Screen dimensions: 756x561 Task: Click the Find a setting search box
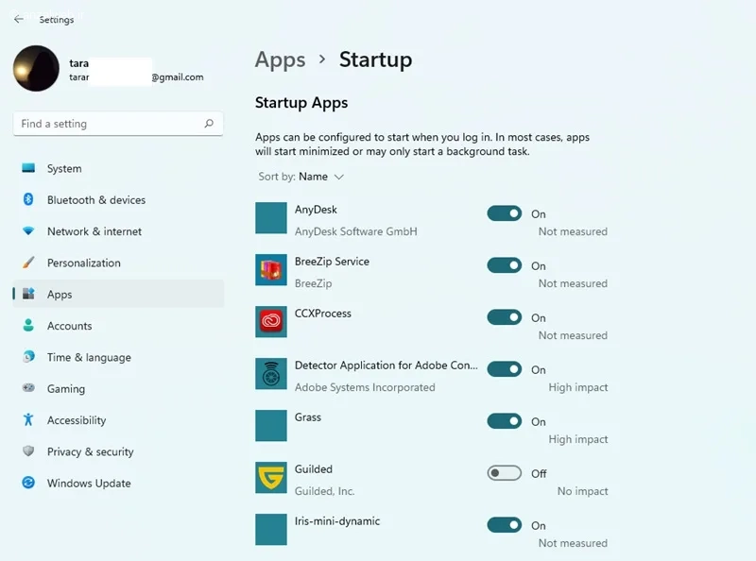[109, 124]
